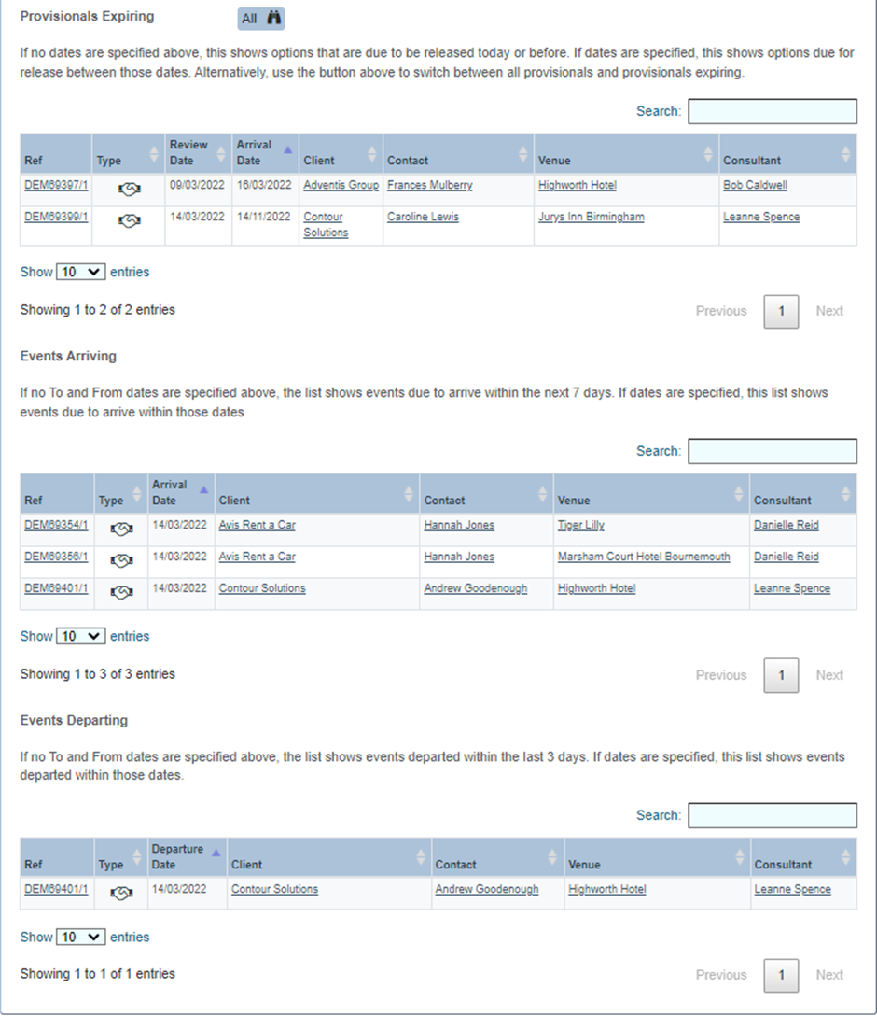Viewport: 877px width, 1016px height.
Task: Sort Events Arriving by Venue column
Action: (650, 492)
